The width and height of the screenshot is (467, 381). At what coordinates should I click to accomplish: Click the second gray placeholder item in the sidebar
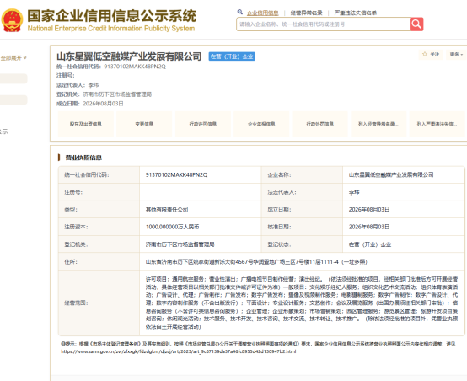pyautogui.click(x=13, y=99)
